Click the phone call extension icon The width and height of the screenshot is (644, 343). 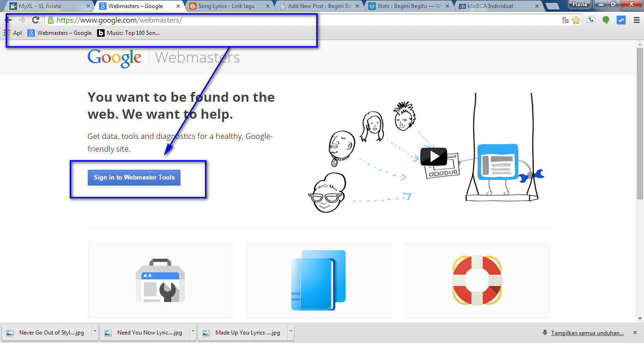(x=591, y=20)
